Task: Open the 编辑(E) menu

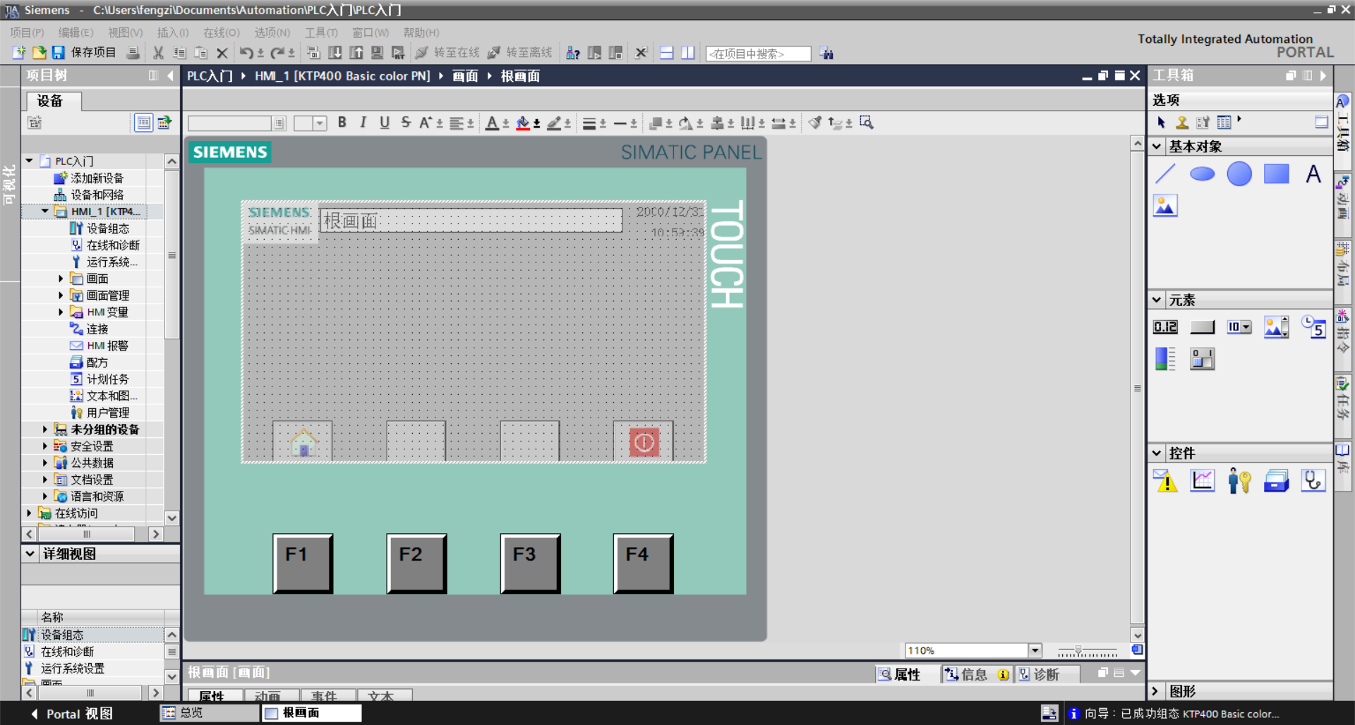Action: [76, 32]
